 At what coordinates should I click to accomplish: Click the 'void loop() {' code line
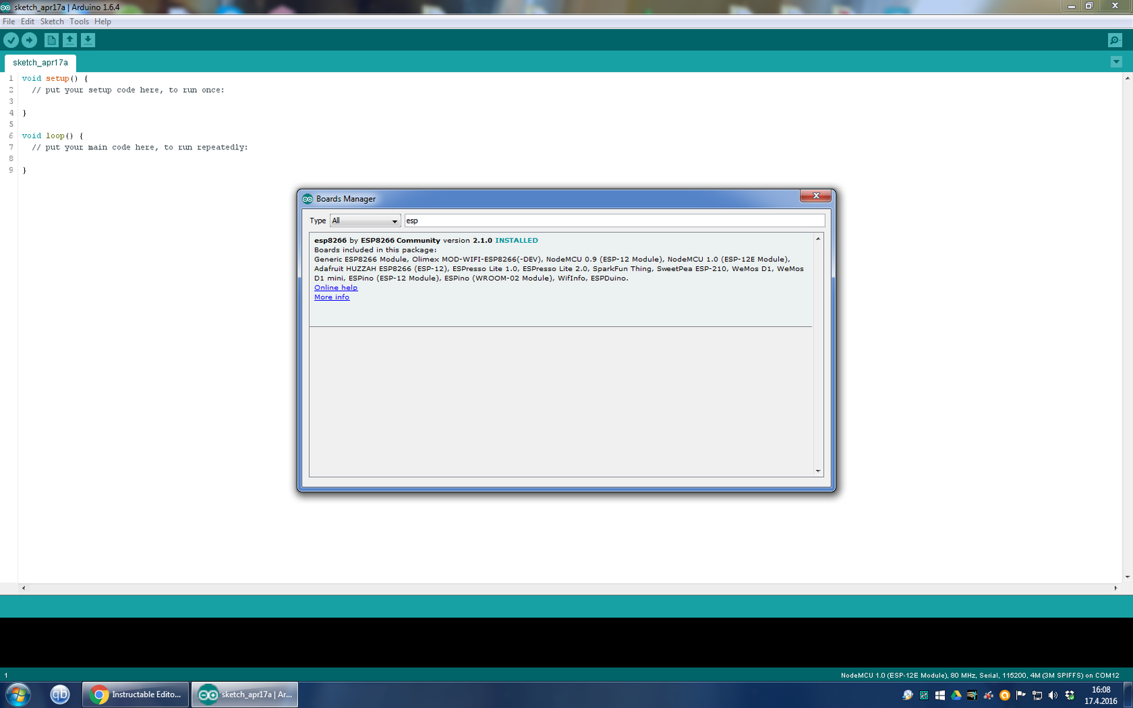[53, 136]
